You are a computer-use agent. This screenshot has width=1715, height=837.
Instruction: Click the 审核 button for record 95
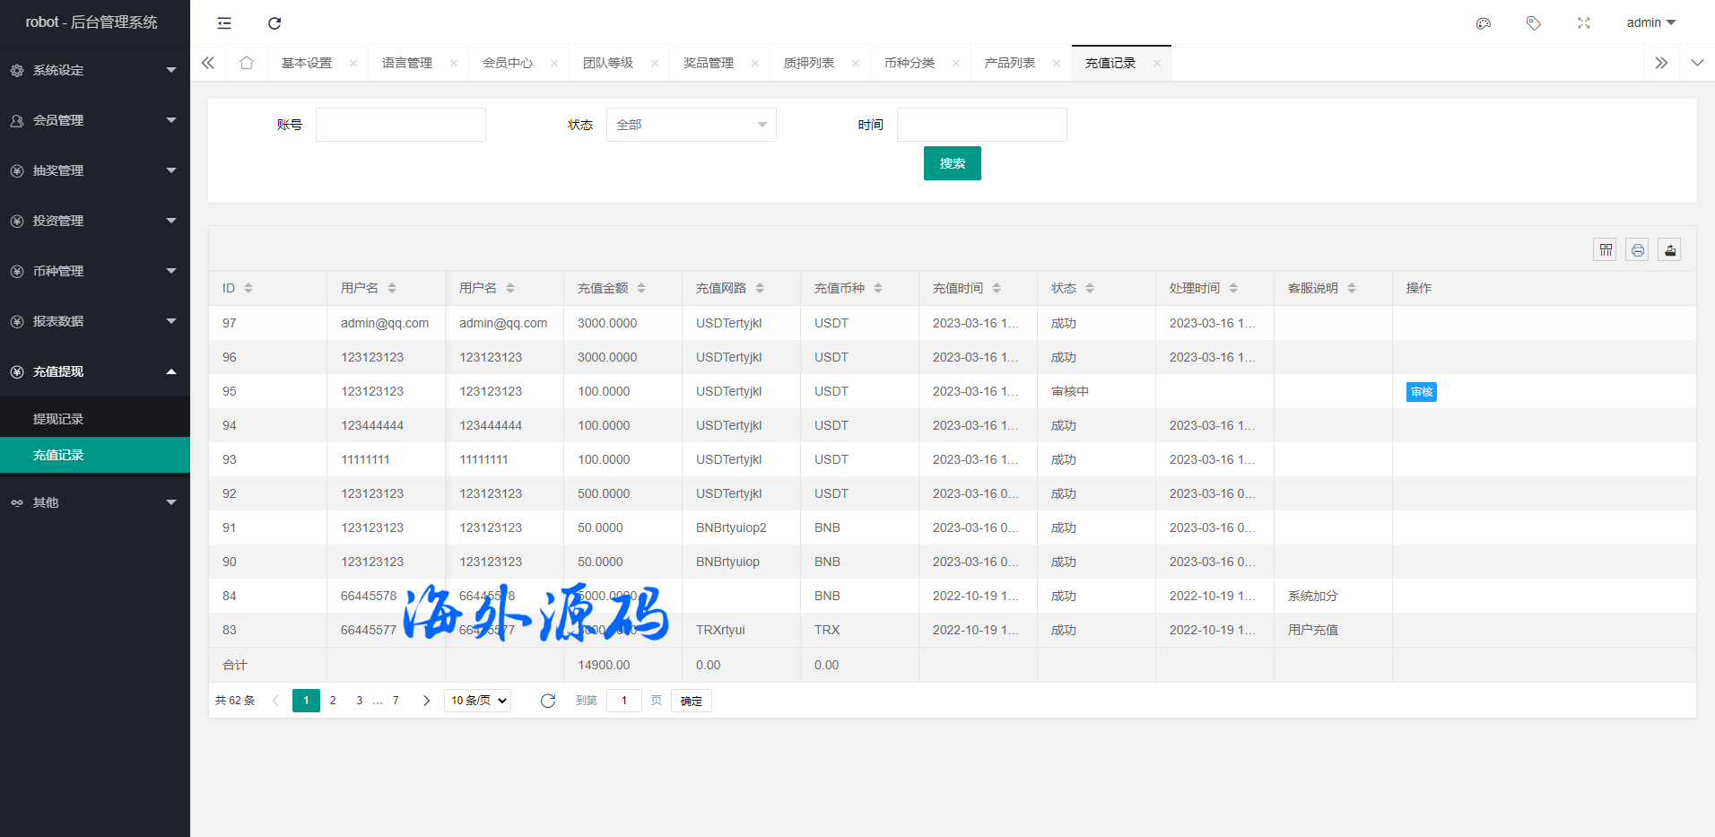(x=1421, y=392)
